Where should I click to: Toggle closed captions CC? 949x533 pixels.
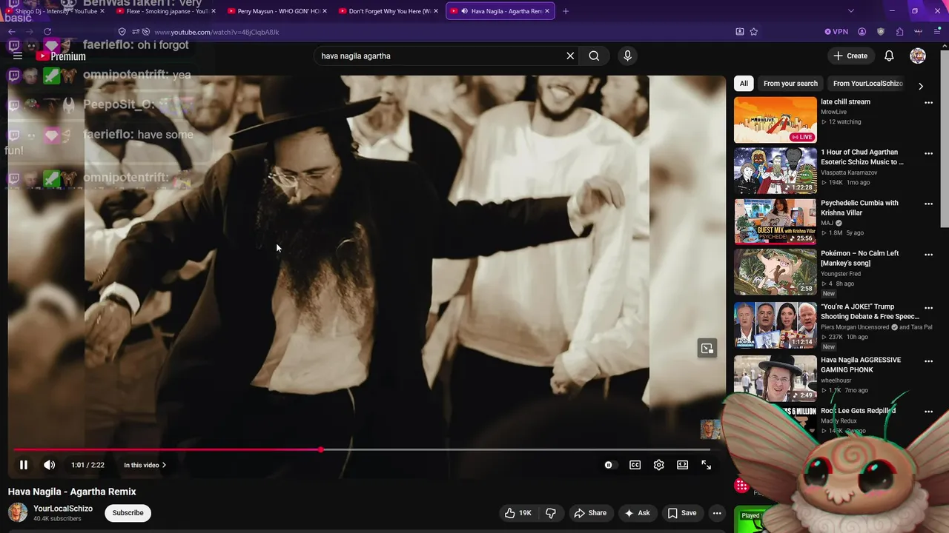pos(635,465)
